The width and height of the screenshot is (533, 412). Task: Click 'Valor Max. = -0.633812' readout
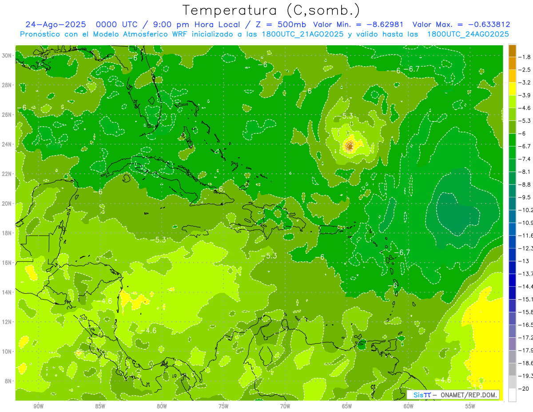[461, 24]
